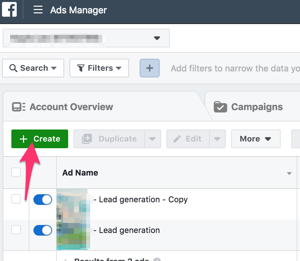The image size is (300, 261).
Task: Tick the checkbox for the Lead generation ad
Action: tap(16, 230)
